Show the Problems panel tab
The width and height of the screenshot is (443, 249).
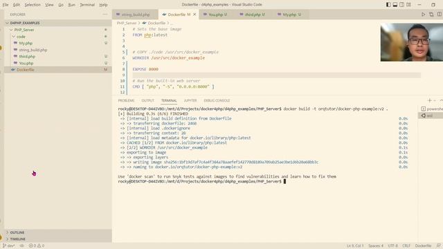tap(126, 100)
